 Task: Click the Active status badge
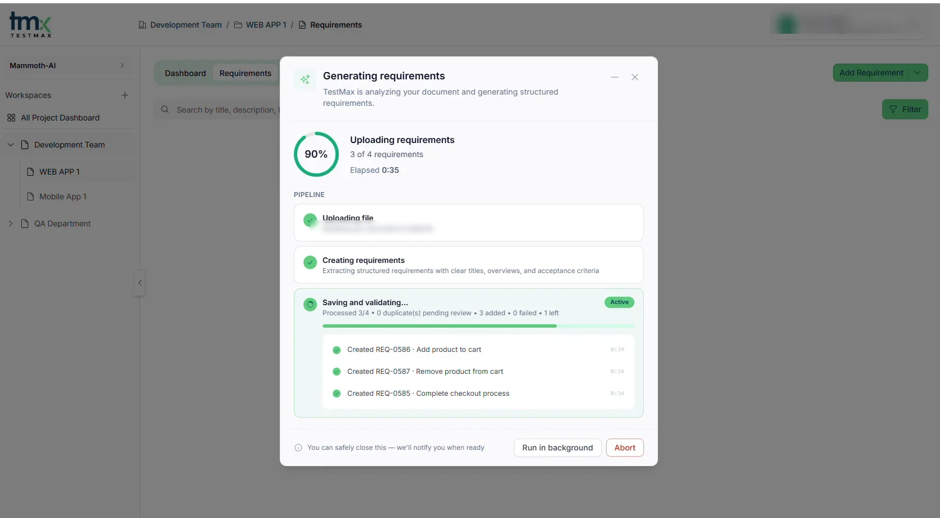click(x=619, y=302)
